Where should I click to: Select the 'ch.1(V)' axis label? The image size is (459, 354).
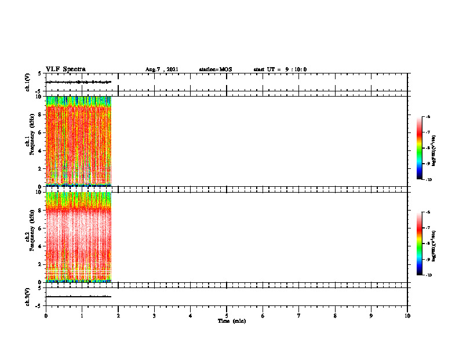click(x=28, y=82)
